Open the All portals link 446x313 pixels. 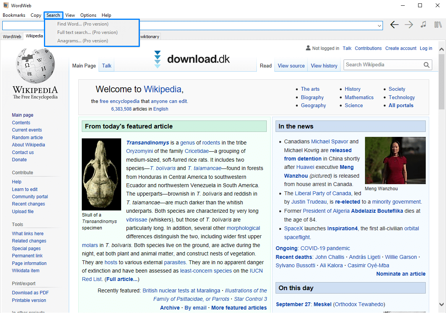(401, 106)
